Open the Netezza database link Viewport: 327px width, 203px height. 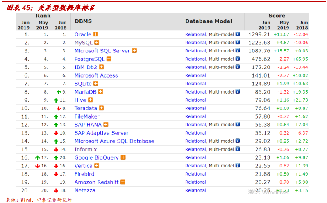click(x=85, y=190)
